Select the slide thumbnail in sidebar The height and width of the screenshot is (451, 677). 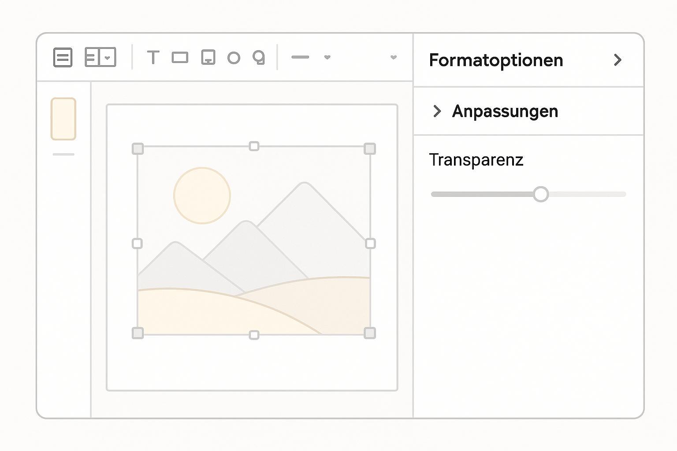coord(63,119)
